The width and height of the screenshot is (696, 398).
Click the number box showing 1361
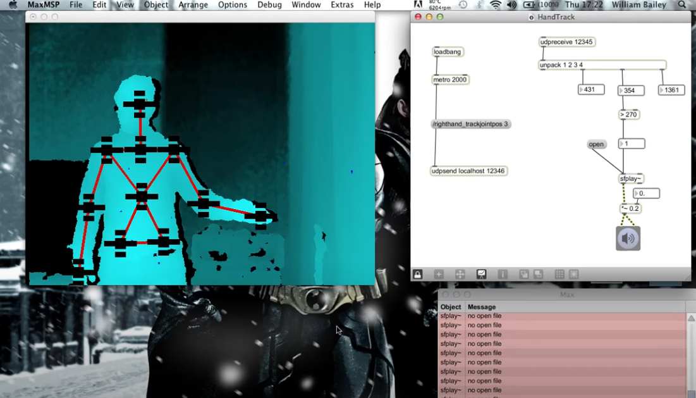click(671, 90)
